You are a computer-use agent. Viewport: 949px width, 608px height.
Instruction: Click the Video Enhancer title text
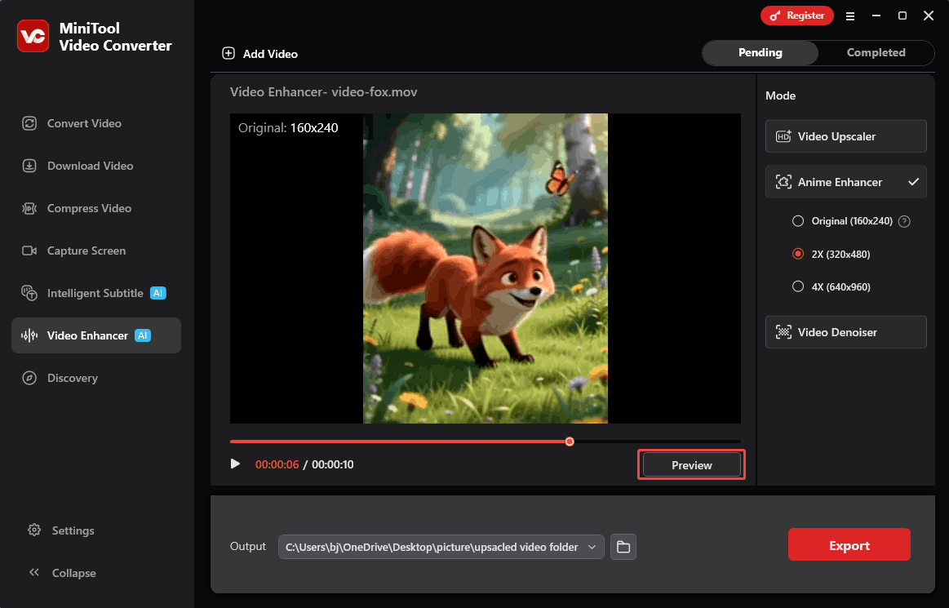pyautogui.click(x=324, y=92)
